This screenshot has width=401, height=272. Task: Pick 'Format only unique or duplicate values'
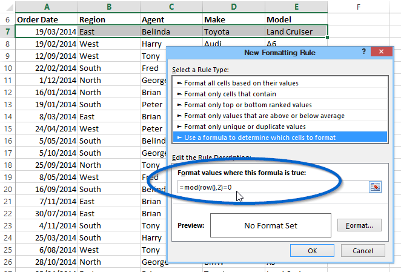280,127
